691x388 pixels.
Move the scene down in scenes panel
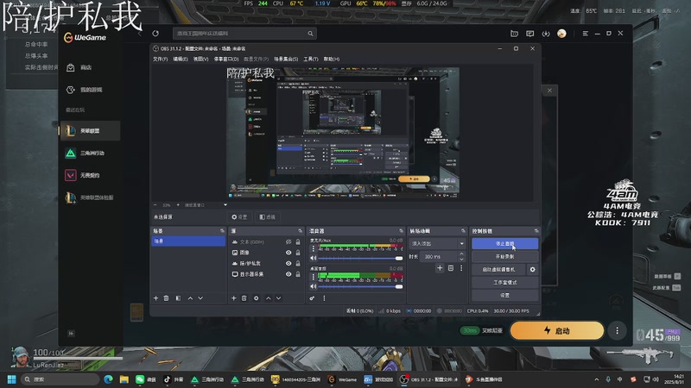point(200,298)
